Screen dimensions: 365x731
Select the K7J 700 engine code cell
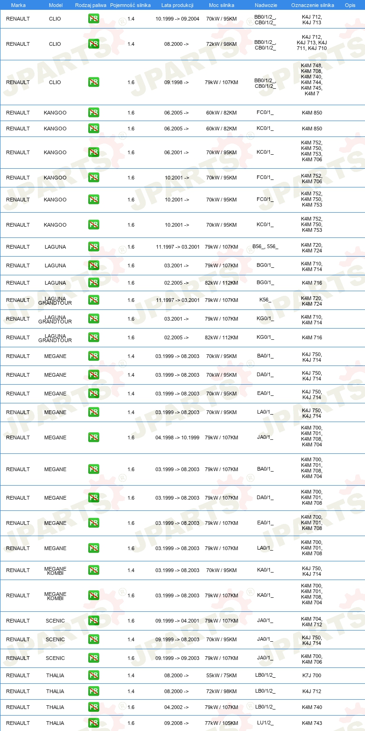pos(312,675)
